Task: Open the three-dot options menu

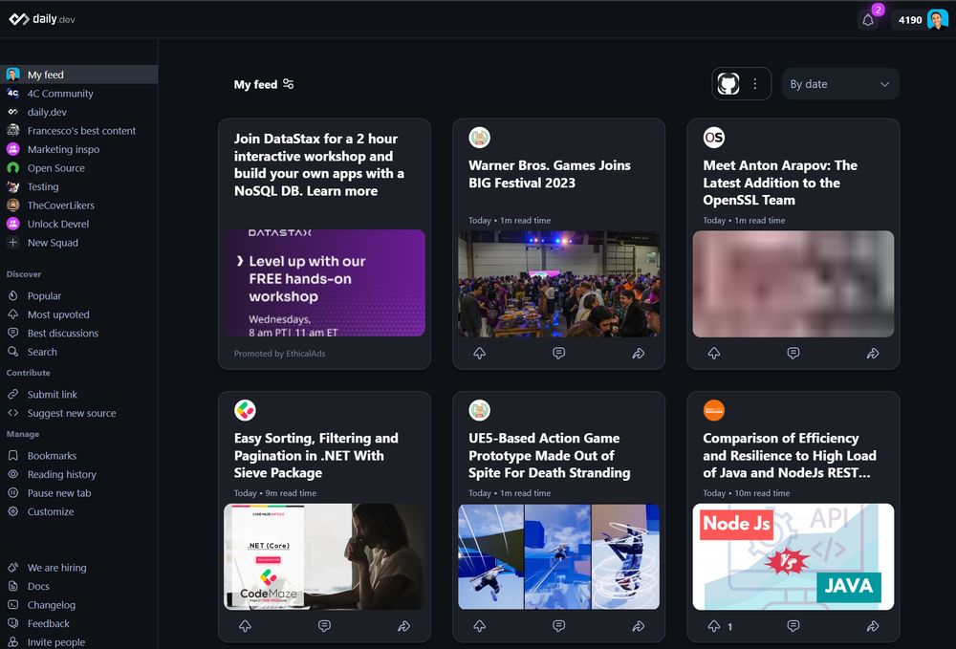Action: pyautogui.click(x=755, y=83)
